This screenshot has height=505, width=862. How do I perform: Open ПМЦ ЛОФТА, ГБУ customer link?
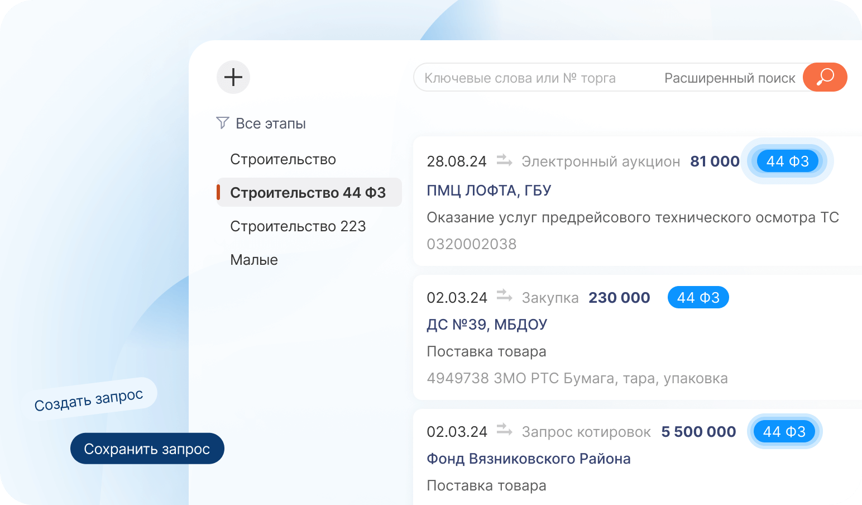489,190
